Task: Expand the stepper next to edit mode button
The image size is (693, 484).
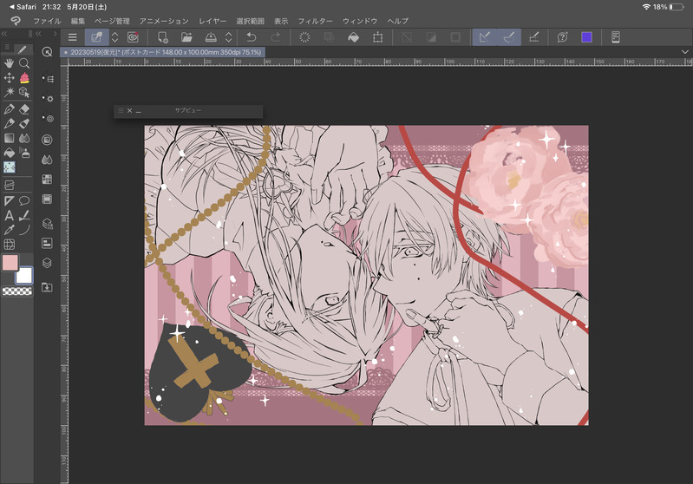Action: (x=114, y=37)
